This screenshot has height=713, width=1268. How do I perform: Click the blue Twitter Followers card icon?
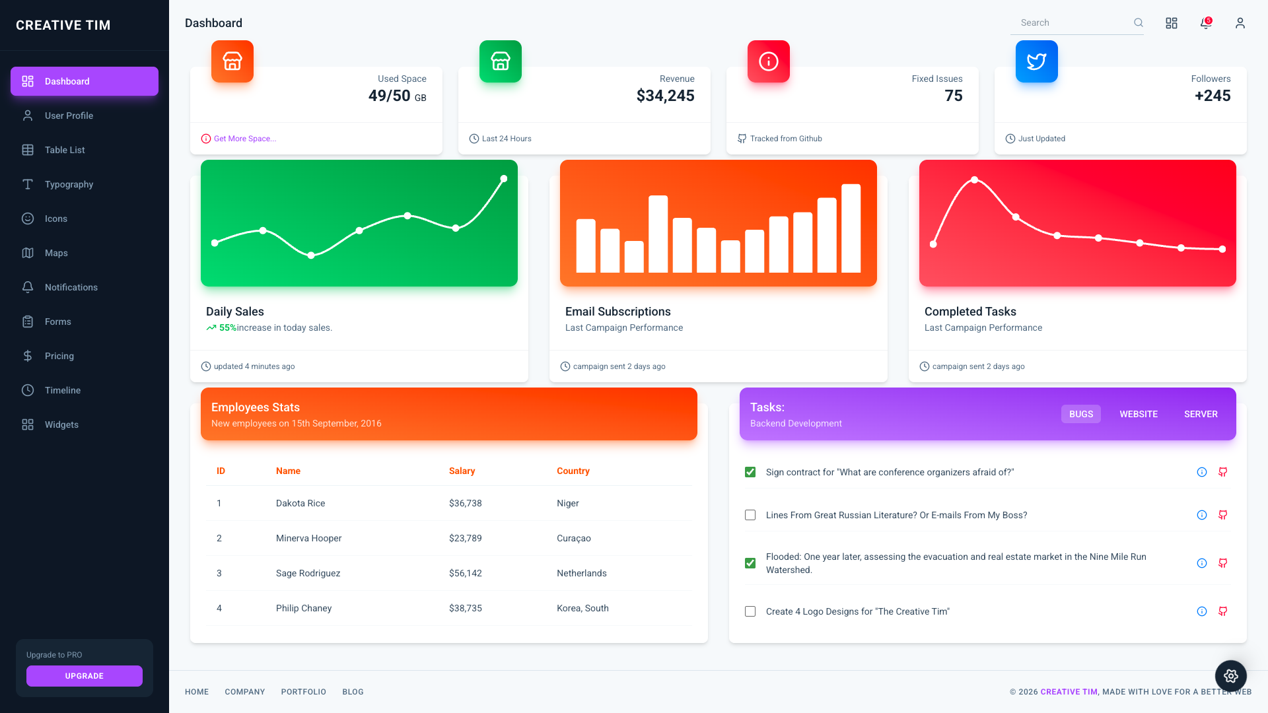click(1036, 61)
